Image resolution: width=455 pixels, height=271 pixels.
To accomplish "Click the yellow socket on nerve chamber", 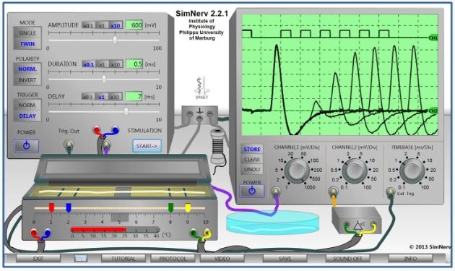I will pyautogui.click(x=207, y=233).
